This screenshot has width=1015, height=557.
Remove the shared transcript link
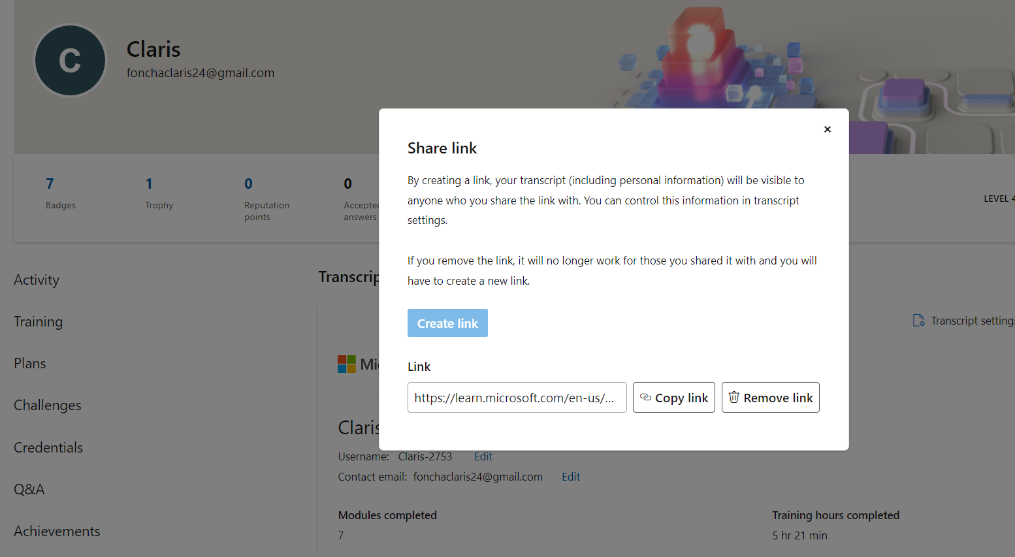(x=771, y=398)
